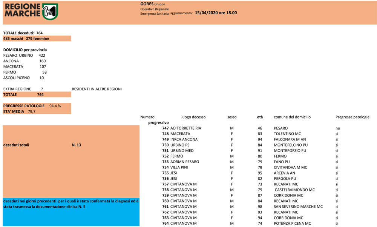Select the EXTRA REGIONE 7 entry
The width and height of the screenshot is (377, 227).
tap(23, 89)
